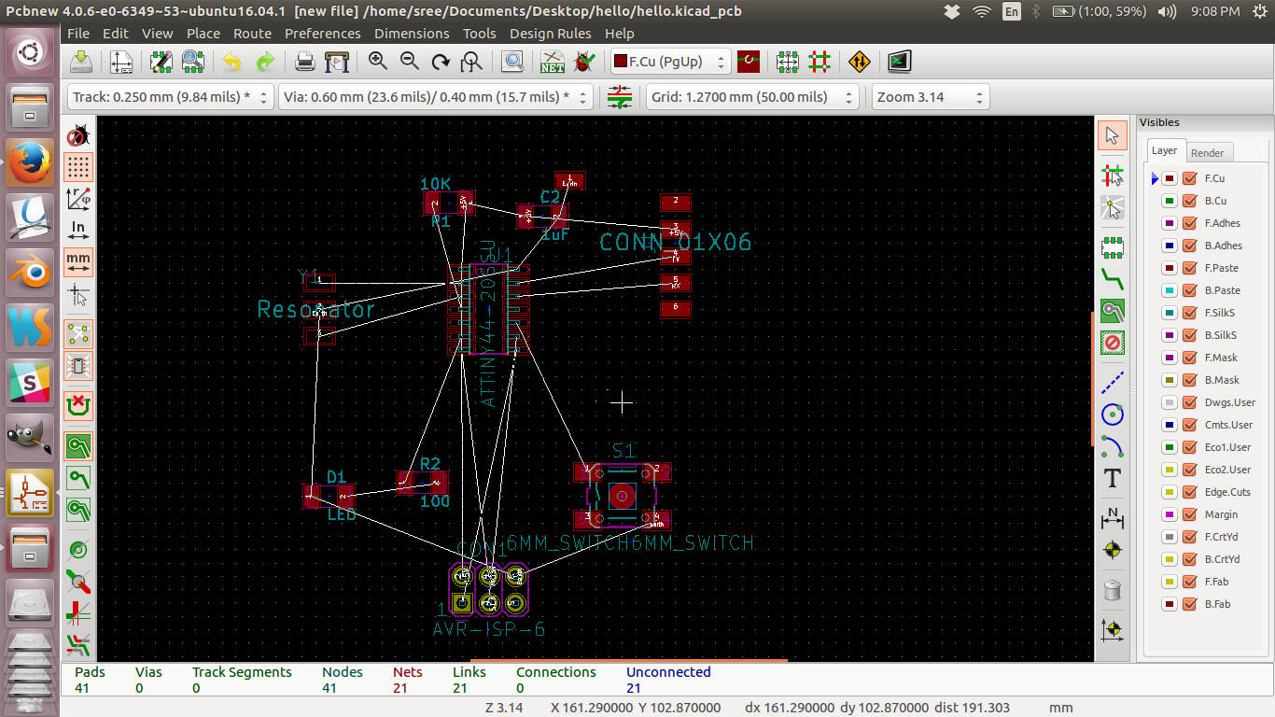Toggle B.Fab layer visibility checkbox
Screen dimensions: 1275x717
point(1189,604)
